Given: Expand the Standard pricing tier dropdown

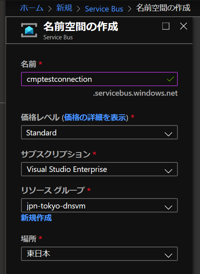Looking at the screenshot, I should (99, 132).
